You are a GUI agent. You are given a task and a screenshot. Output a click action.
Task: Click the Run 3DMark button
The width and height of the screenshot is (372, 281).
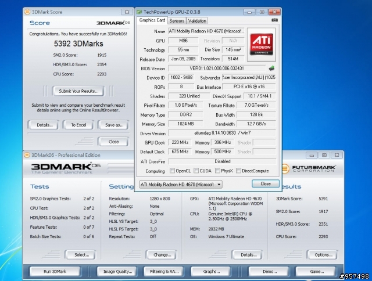(55, 272)
